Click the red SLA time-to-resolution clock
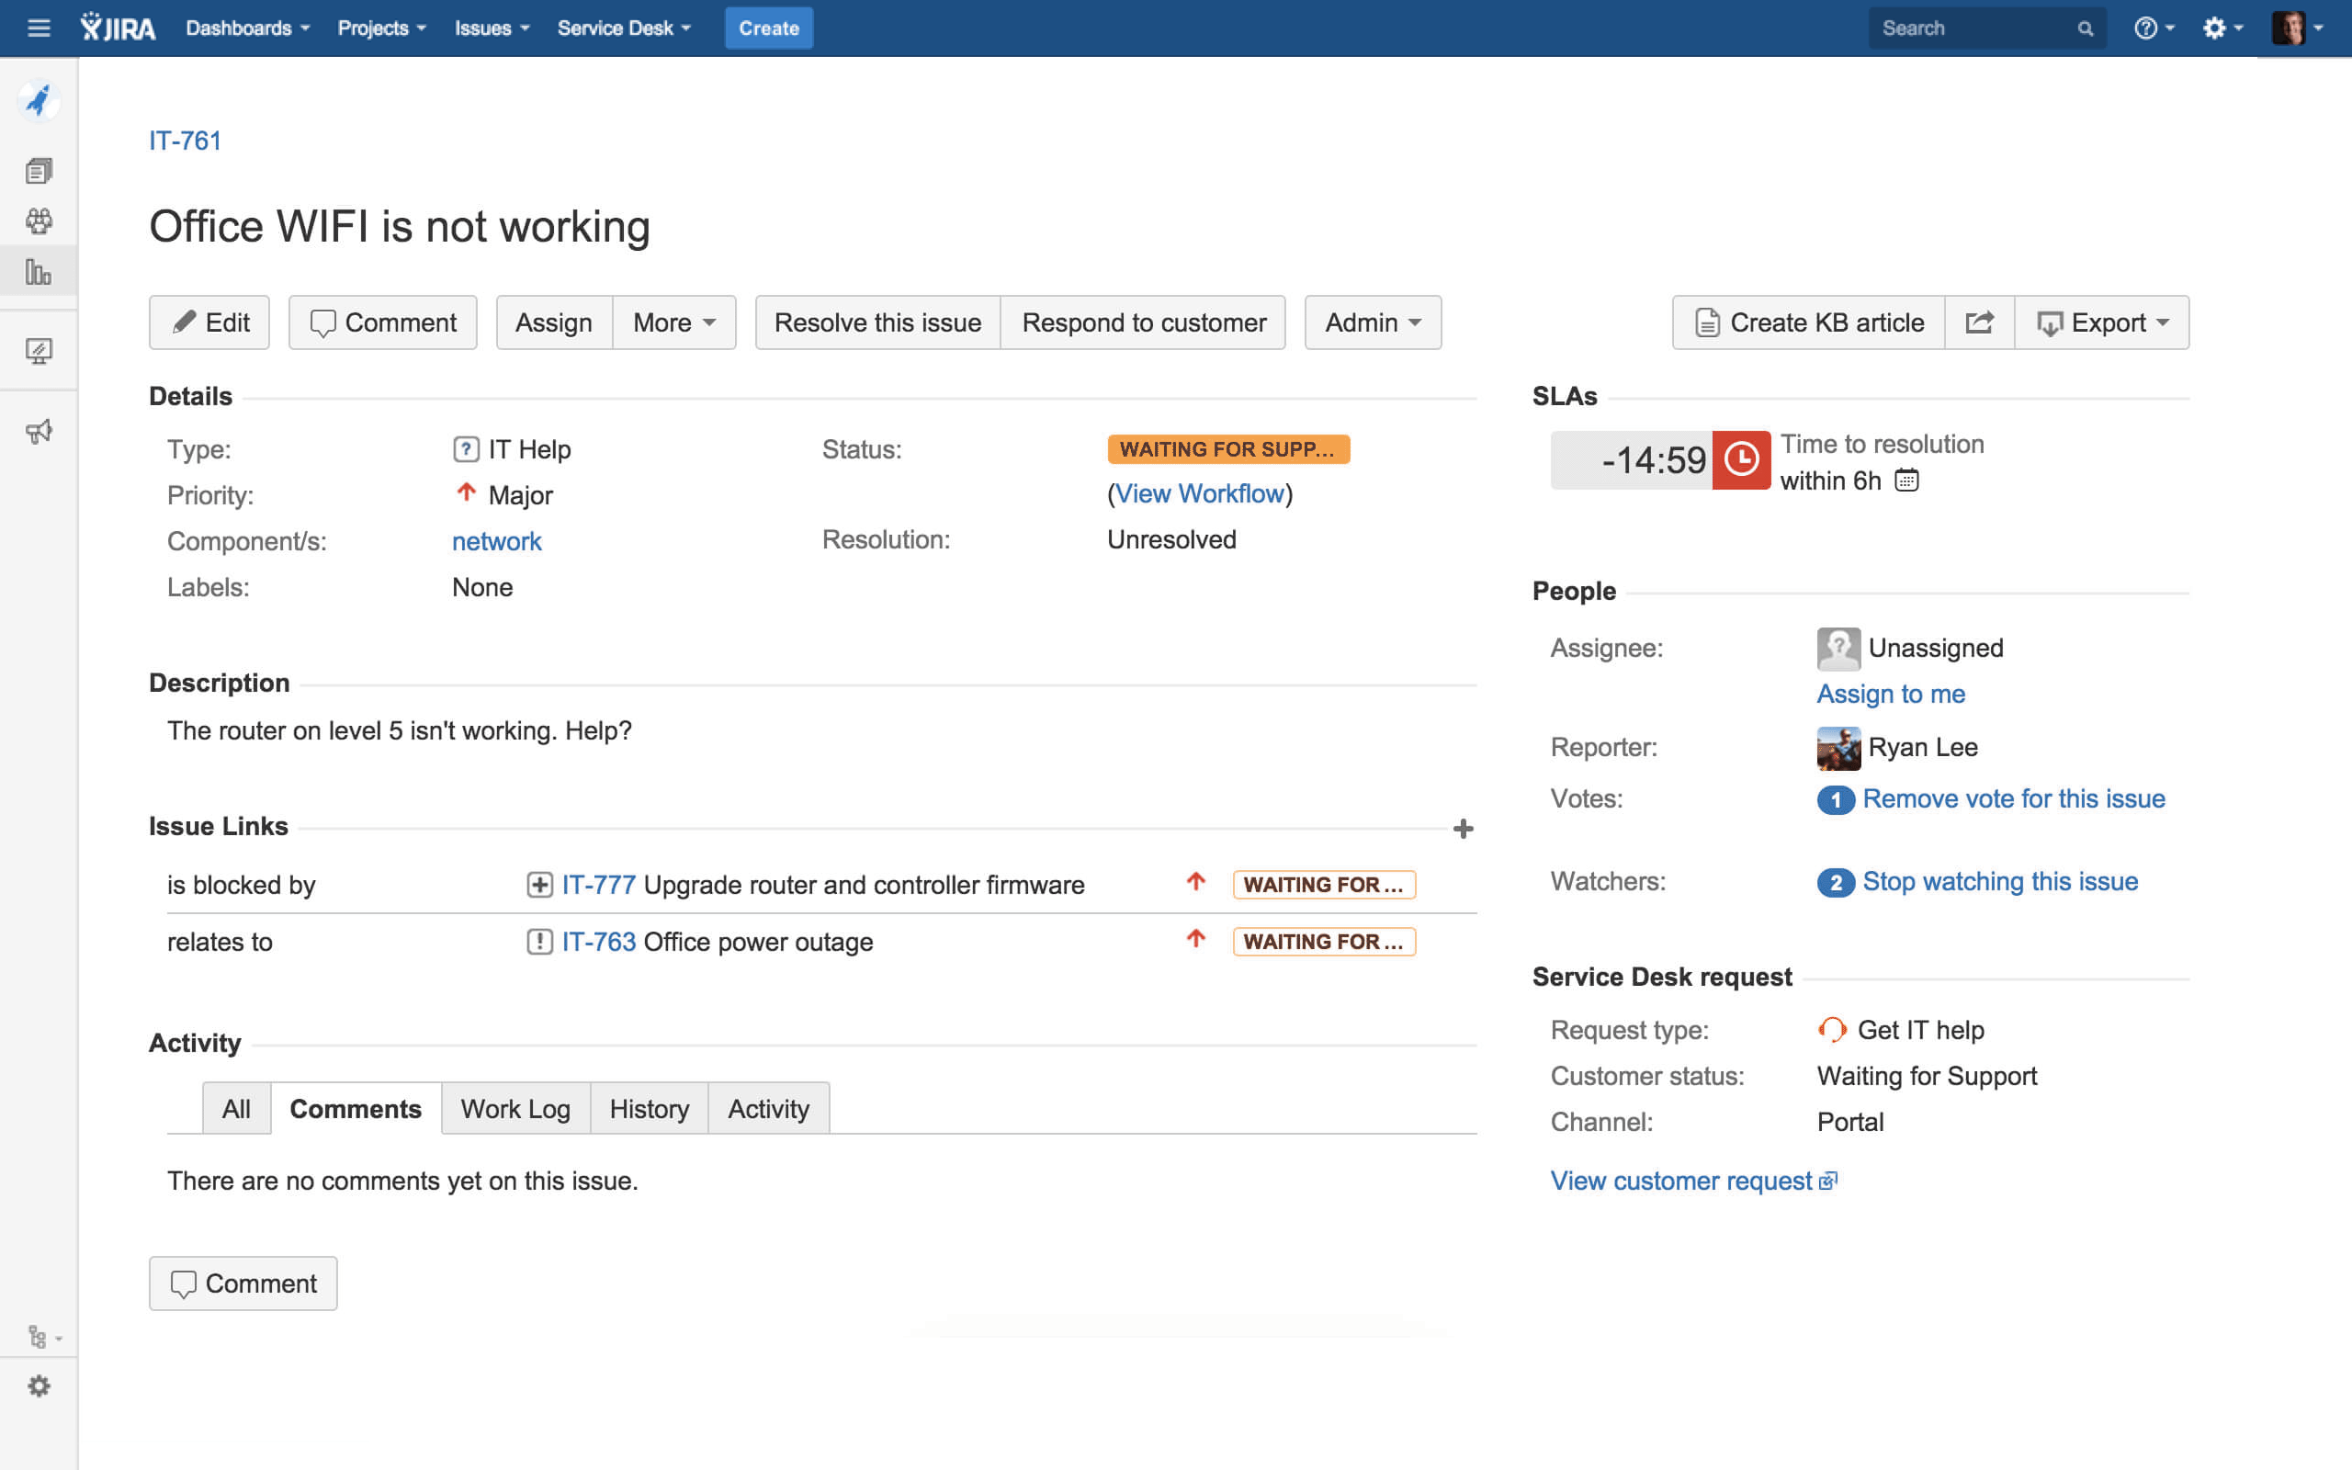Viewport: 2352px width, 1470px height. [x=1741, y=460]
